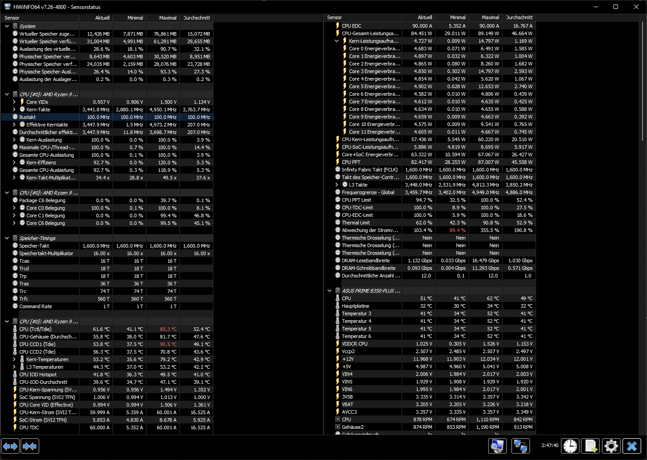
Task: Click the icon beside DRAM-Lesebandbreite
Action: coord(338,261)
